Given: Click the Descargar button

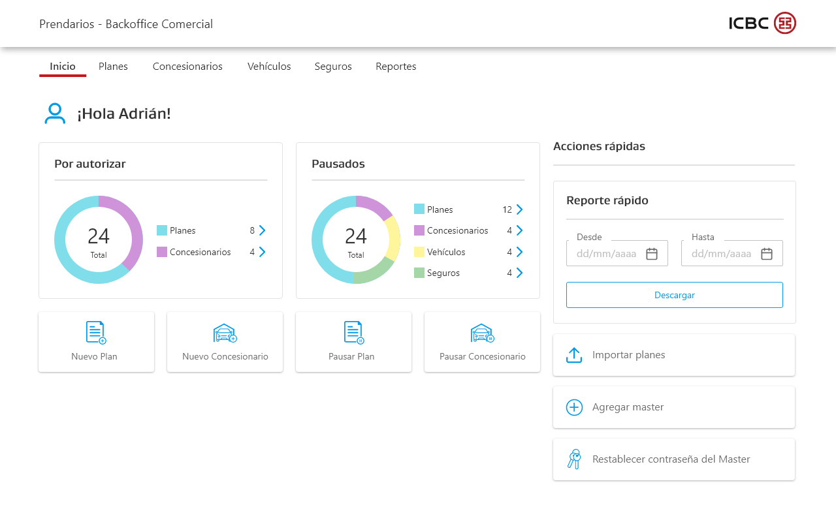Looking at the screenshot, I should (x=675, y=295).
